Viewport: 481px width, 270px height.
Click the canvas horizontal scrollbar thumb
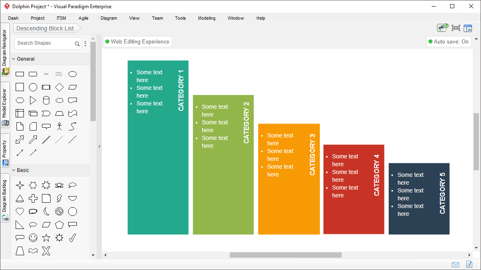click(286, 255)
